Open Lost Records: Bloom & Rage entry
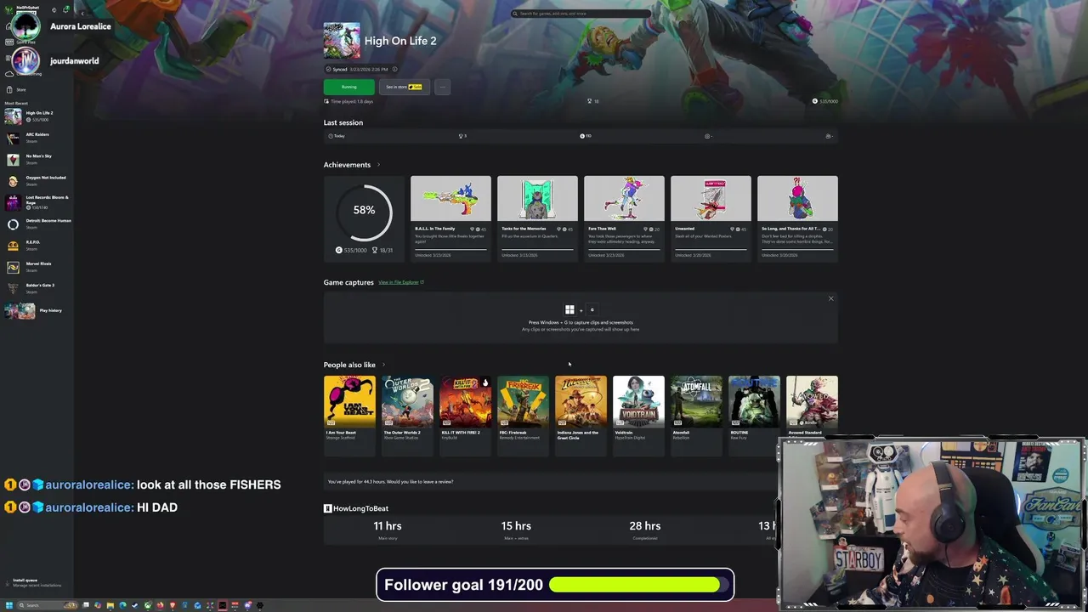The width and height of the screenshot is (1088, 612). pos(37,202)
